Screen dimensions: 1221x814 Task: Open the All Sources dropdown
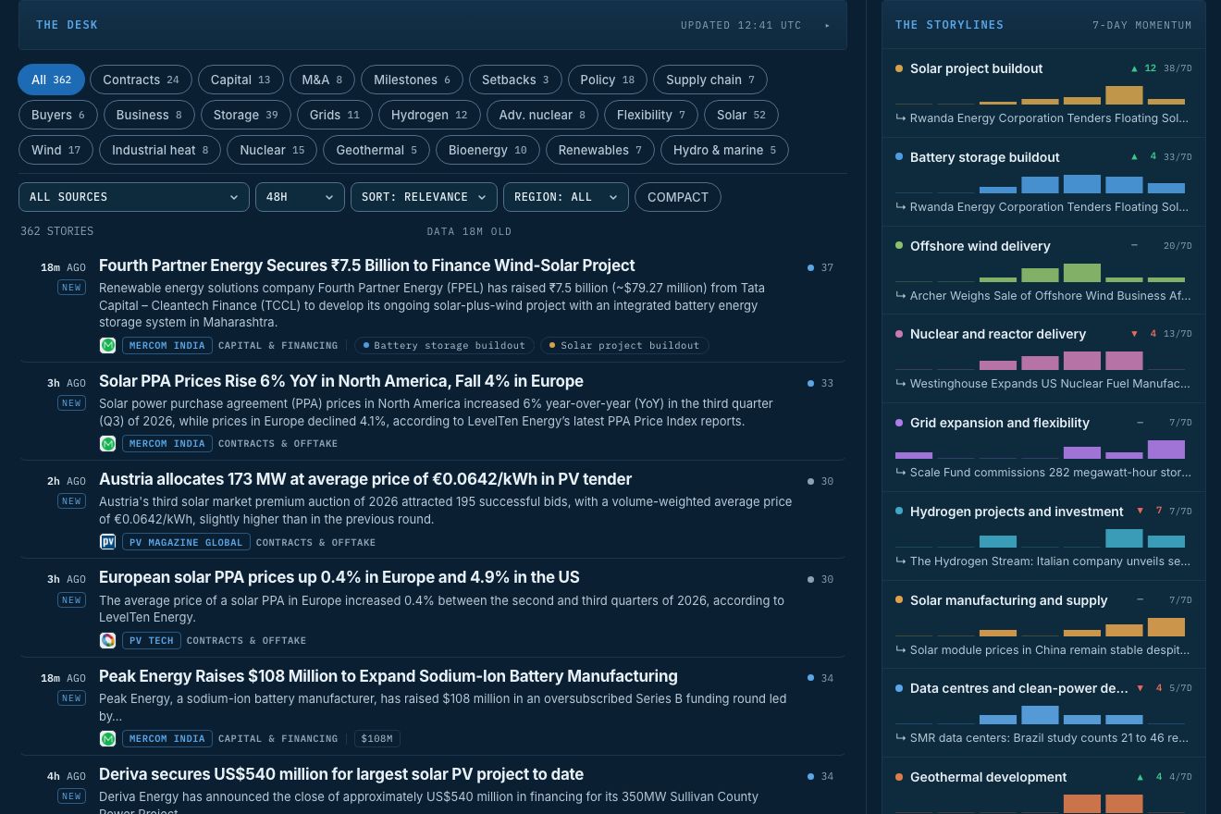click(x=134, y=197)
